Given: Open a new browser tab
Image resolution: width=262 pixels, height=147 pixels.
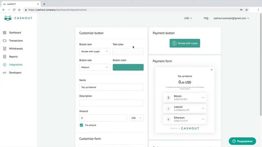Looking at the screenshot, I should [x=44, y=4].
